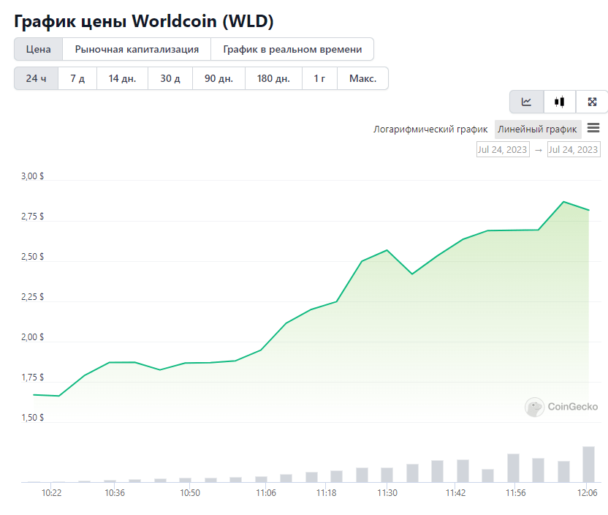Select the Макс. time range
The image size is (608, 515).
pyautogui.click(x=362, y=78)
